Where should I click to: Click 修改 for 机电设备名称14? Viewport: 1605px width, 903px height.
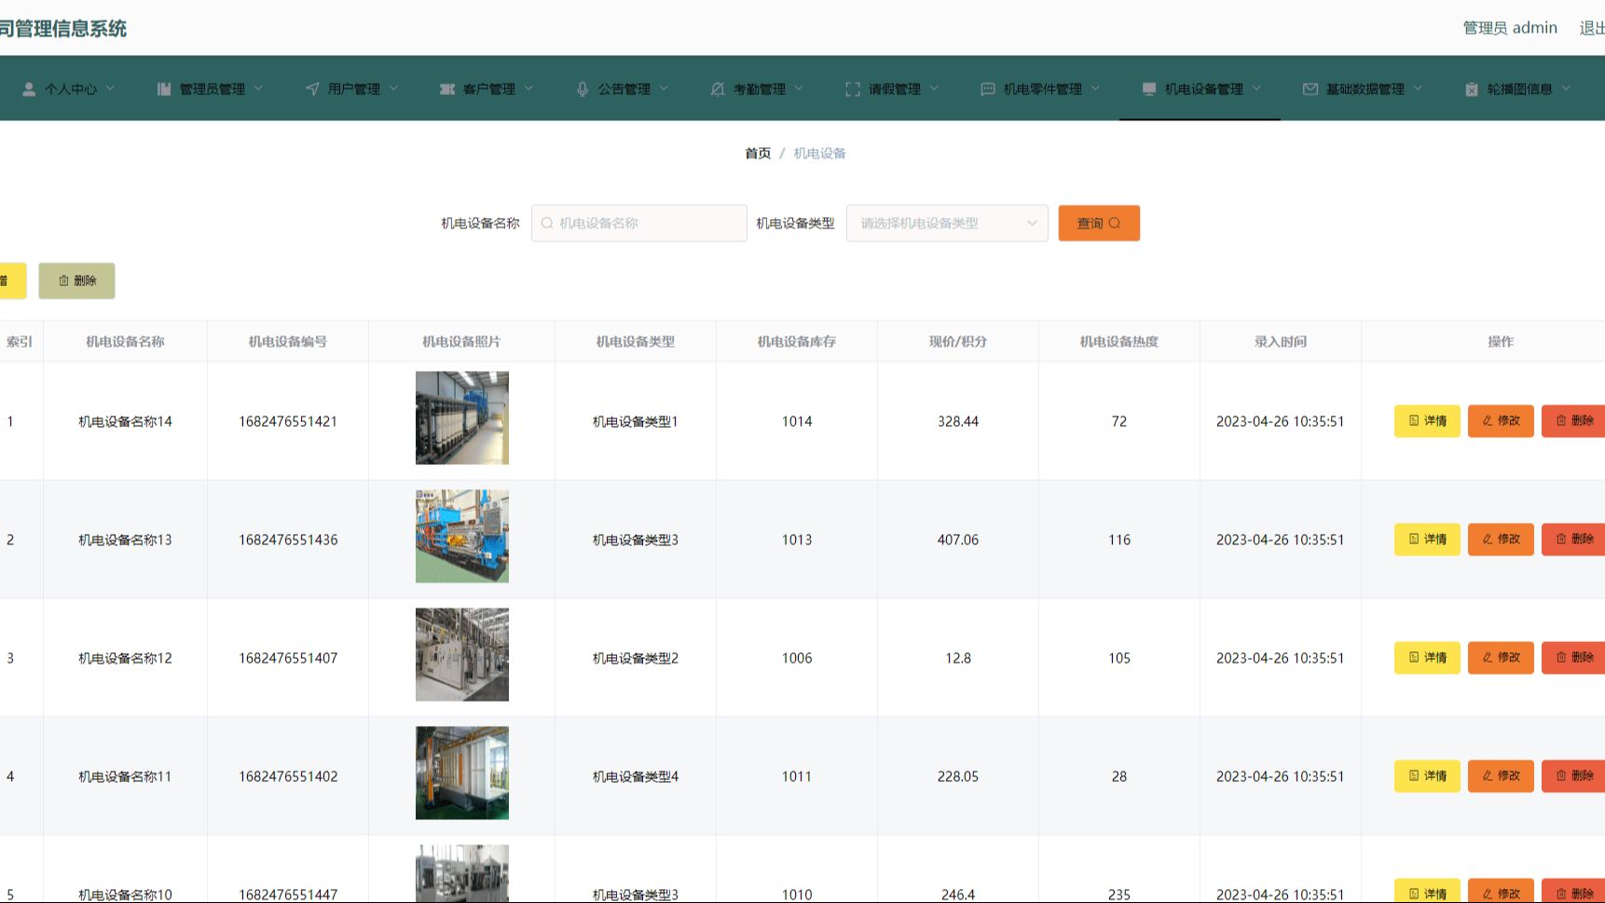[x=1501, y=421]
